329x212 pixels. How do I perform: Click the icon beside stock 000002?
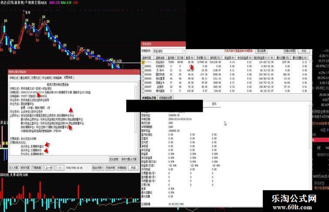(143, 70)
